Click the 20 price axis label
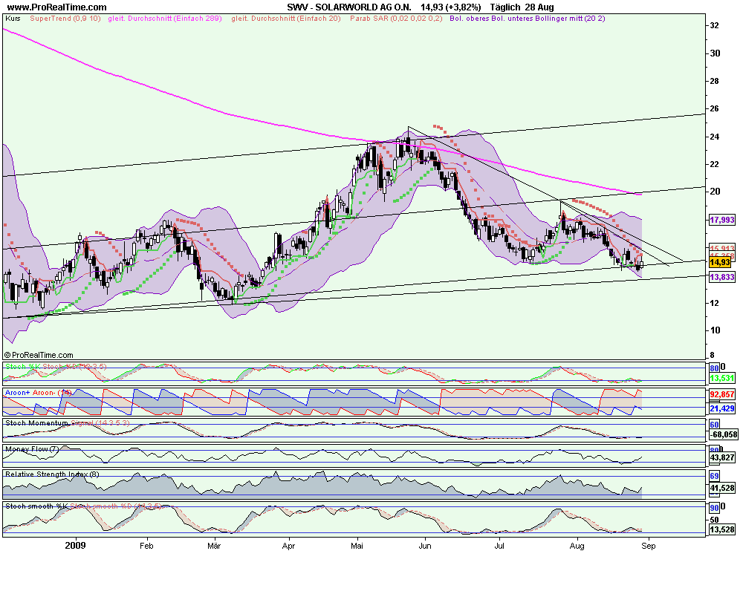This screenshot has height=594, width=743. (715, 192)
